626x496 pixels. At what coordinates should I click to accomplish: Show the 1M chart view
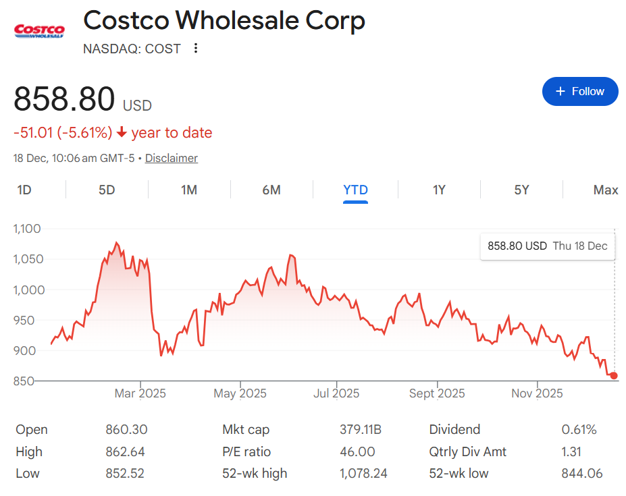189,190
